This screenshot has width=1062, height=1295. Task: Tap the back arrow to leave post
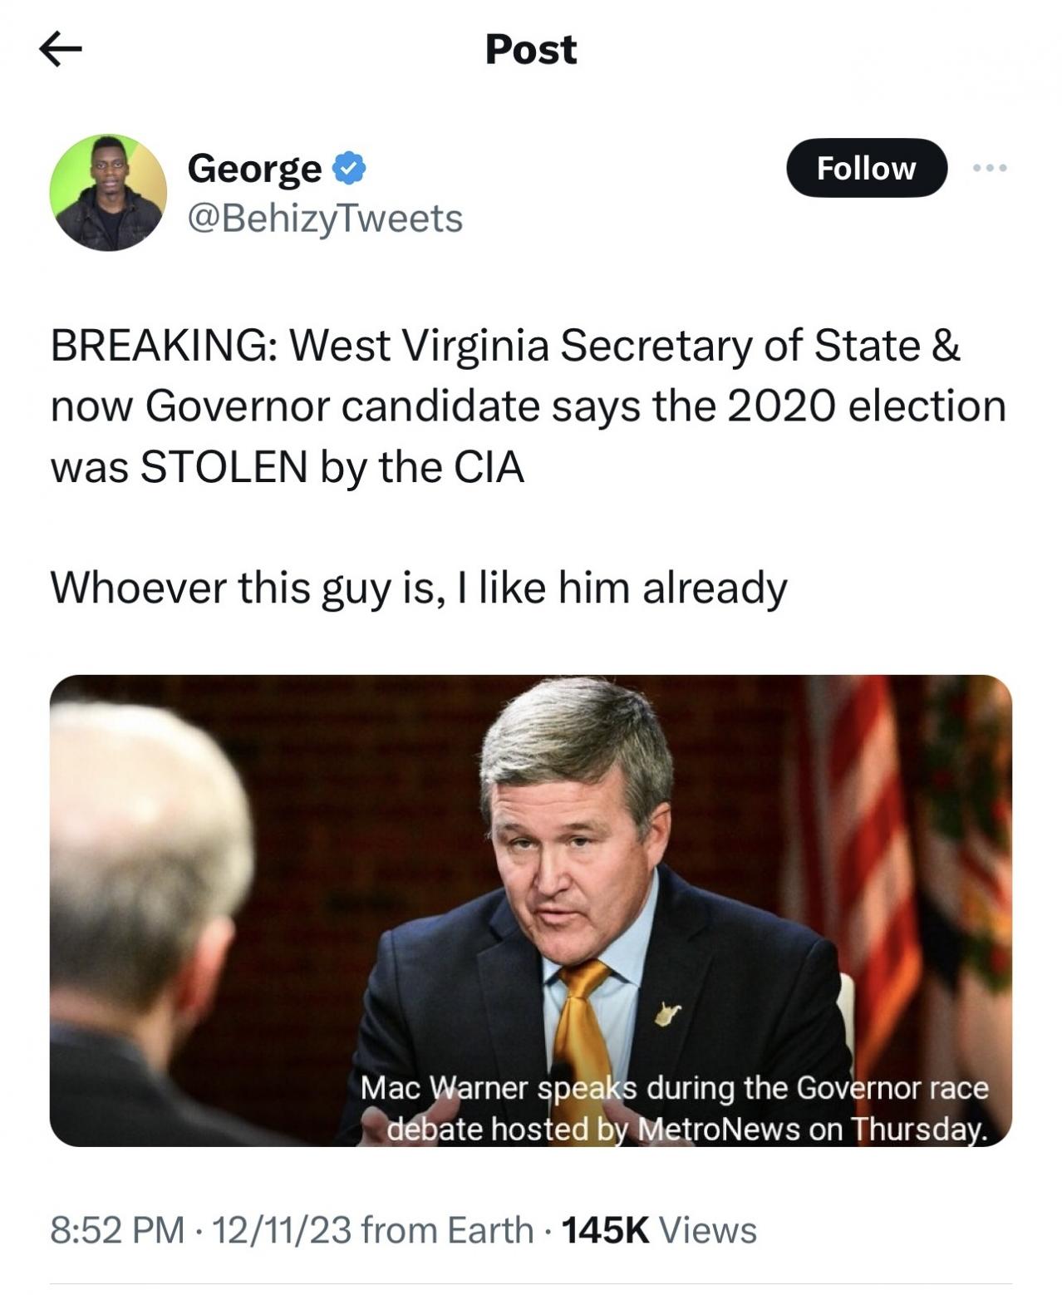click(x=61, y=51)
